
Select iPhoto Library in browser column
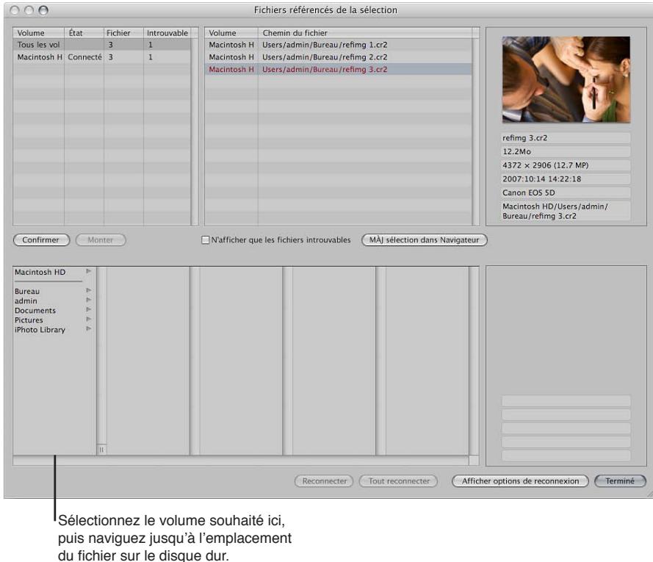click(x=40, y=330)
